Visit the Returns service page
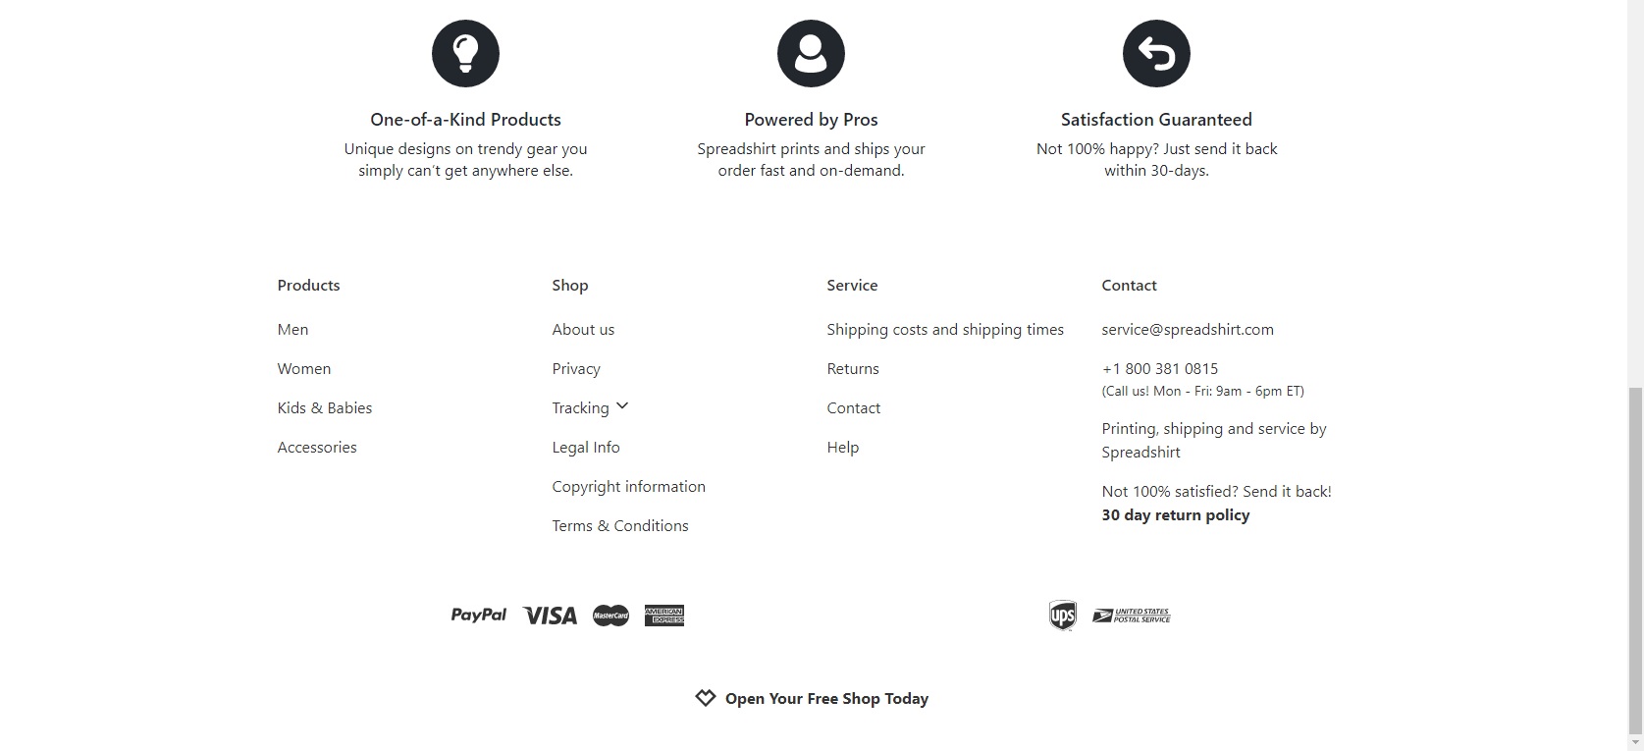1644x751 pixels. tap(853, 369)
